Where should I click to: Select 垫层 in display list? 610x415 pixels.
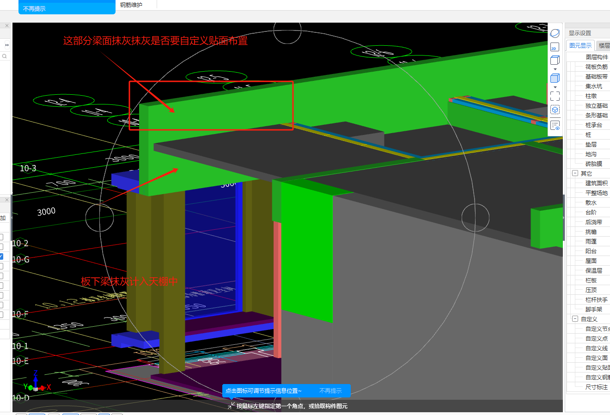[x=591, y=144]
